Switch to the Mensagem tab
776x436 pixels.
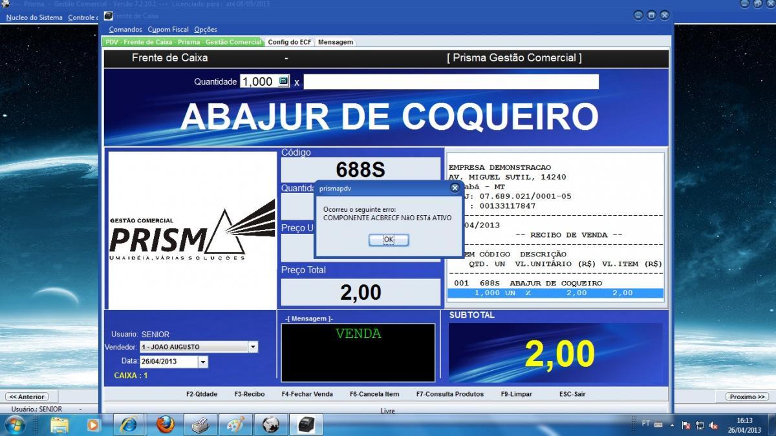336,42
